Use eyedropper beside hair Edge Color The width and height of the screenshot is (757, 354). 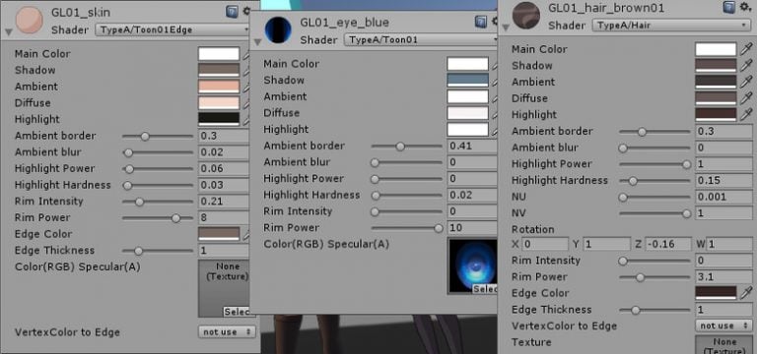click(x=746, y=292)
